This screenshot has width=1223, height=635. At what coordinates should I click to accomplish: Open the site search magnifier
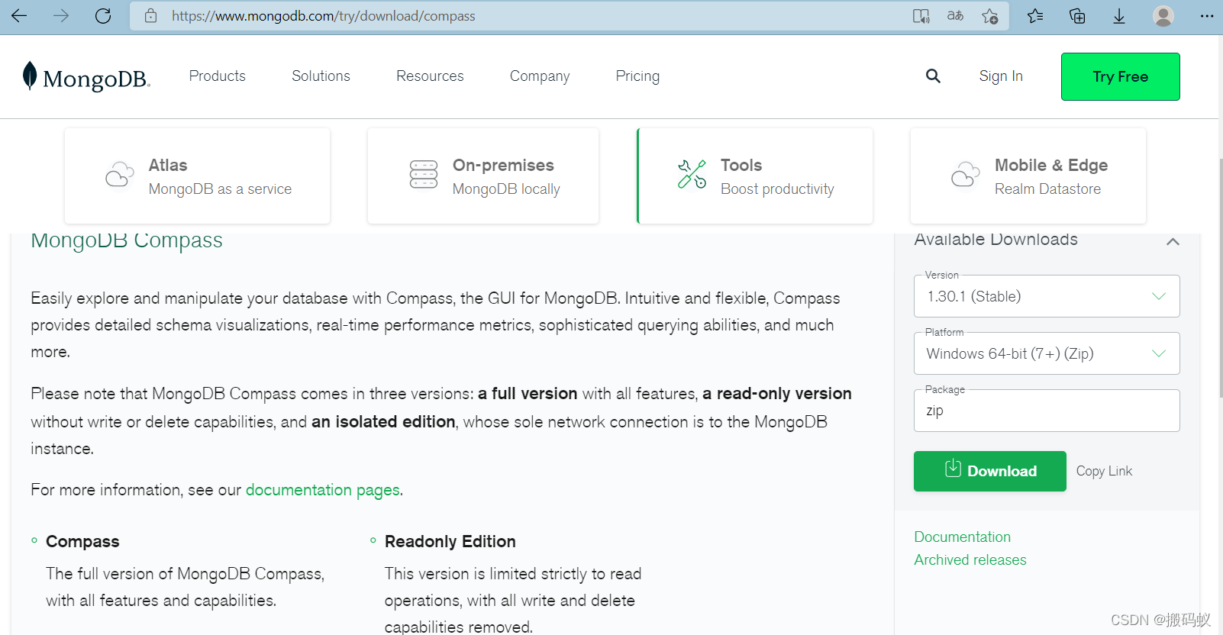tap(933, 76)
